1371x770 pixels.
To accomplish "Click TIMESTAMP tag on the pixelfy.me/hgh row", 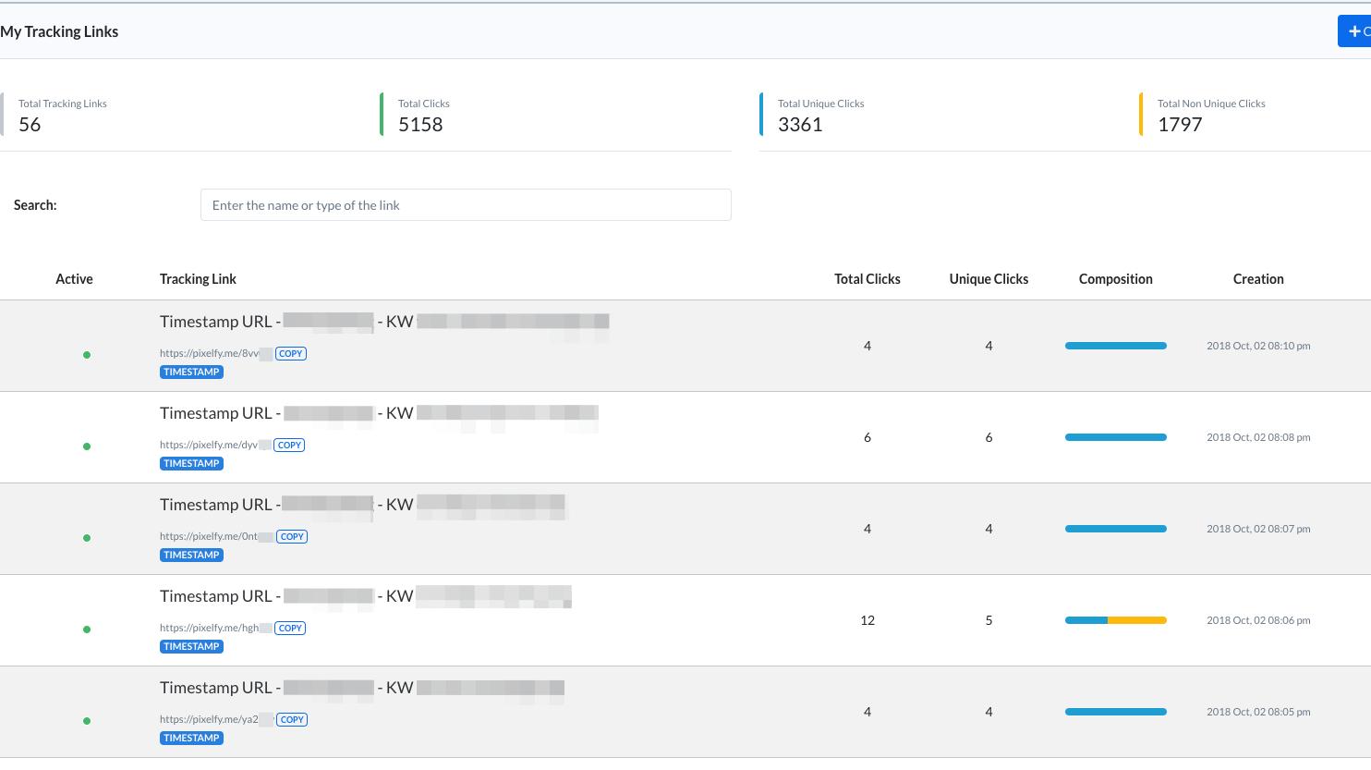I will coord(191,646).
